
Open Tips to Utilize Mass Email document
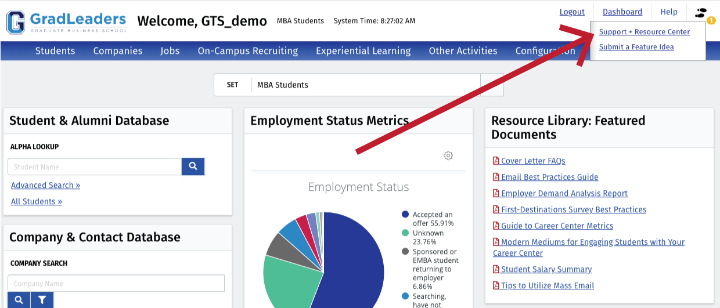pos(548,285)
